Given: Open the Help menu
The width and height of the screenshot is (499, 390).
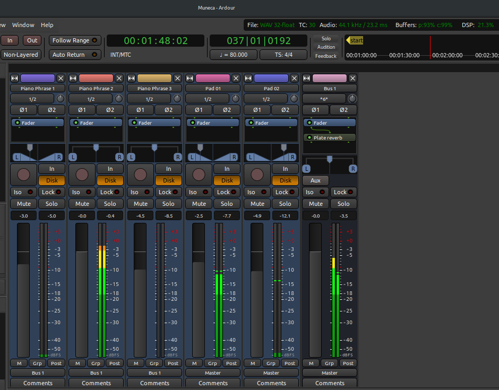Looking at the screenshot, I should coord(47,25).
